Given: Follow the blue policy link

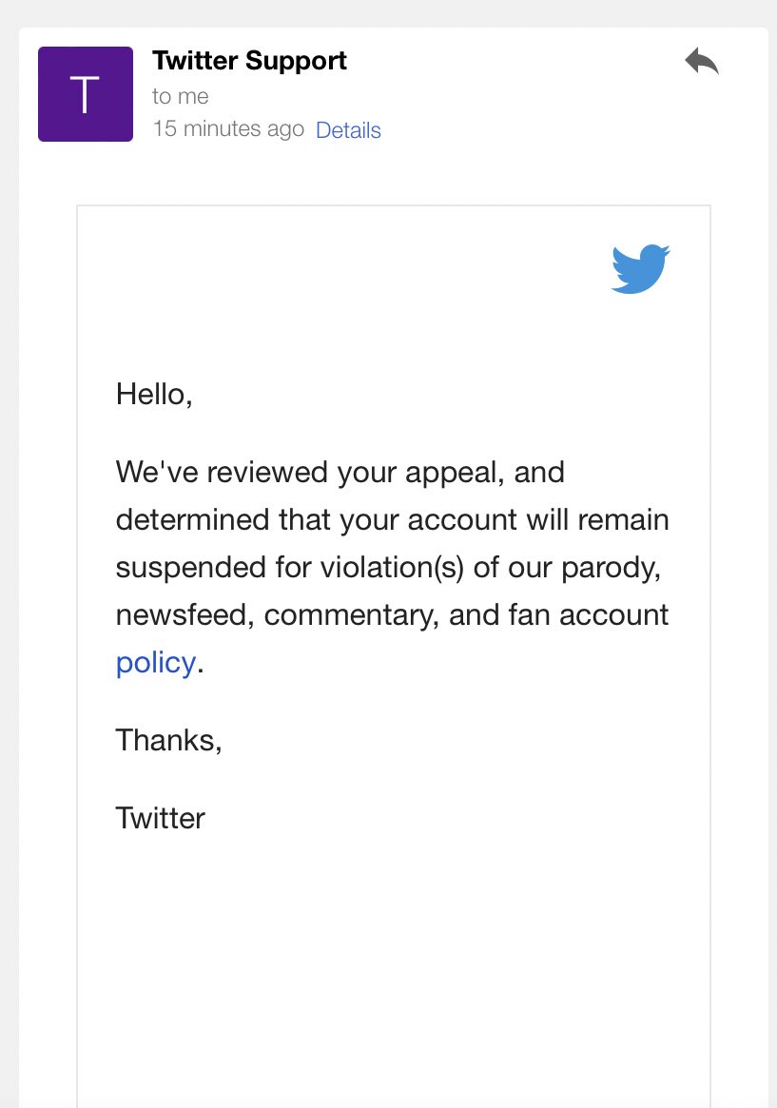Looking at the screenshot, I should pyautogui.click(x=155, y=663).
